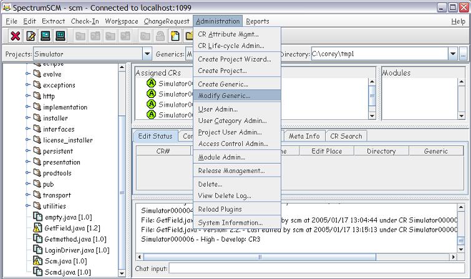Choose User Admin... menu entry
Image resolution: width=471 pixels, height=279 pixels.
coord(237,109)
